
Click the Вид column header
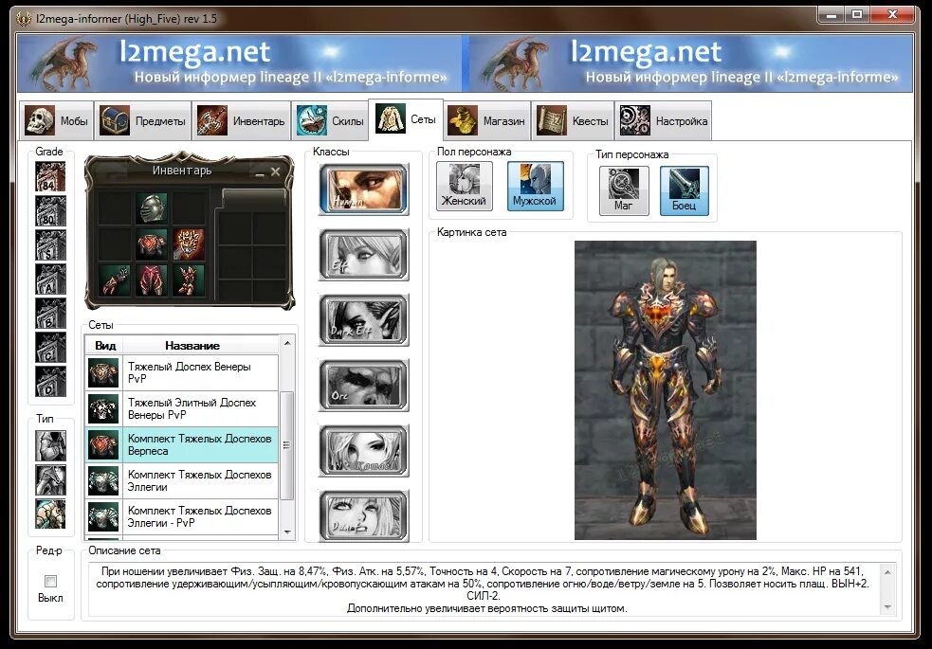point(105,346)
